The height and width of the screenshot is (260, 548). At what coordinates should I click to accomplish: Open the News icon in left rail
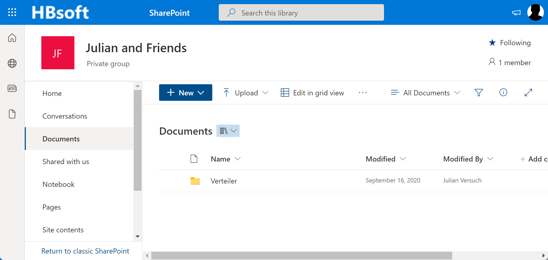tap(12, 89)
